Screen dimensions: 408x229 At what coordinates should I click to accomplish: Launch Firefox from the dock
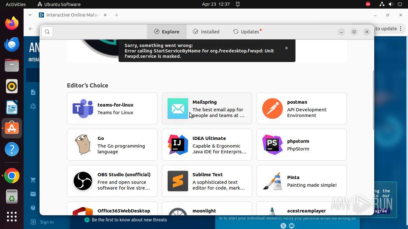click(12, 23)
